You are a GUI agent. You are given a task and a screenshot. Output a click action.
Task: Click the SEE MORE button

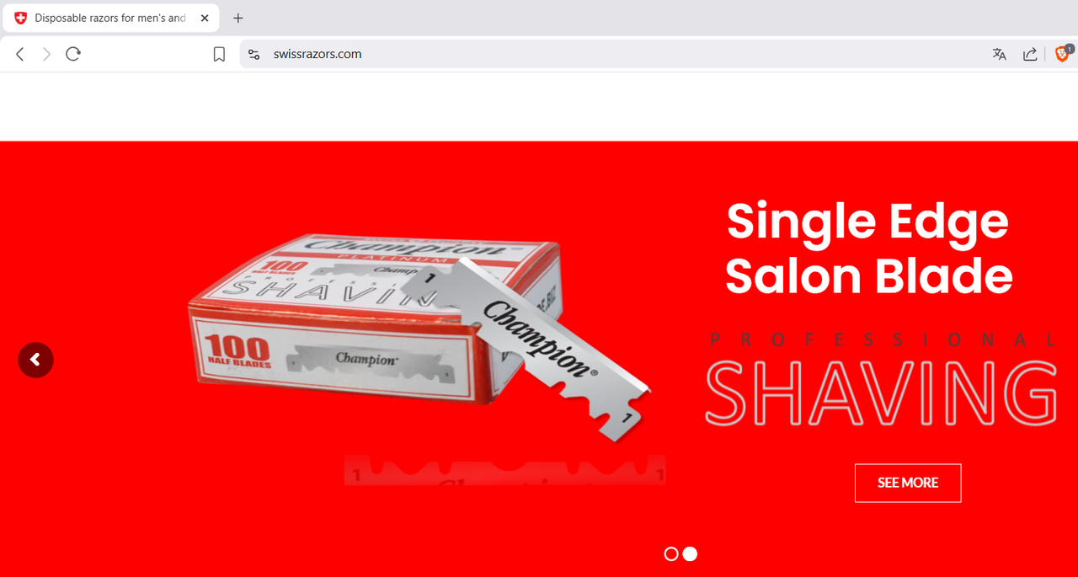click(908, 483)
